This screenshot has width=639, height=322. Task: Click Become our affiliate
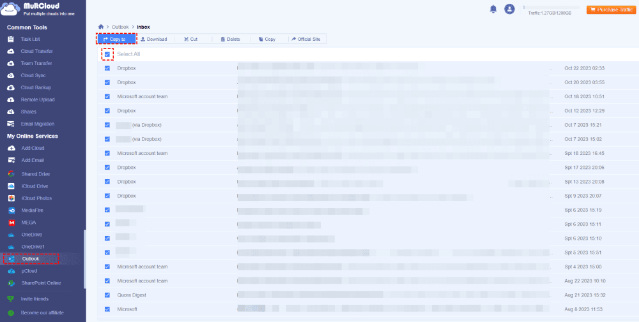[x=42, y=312]
